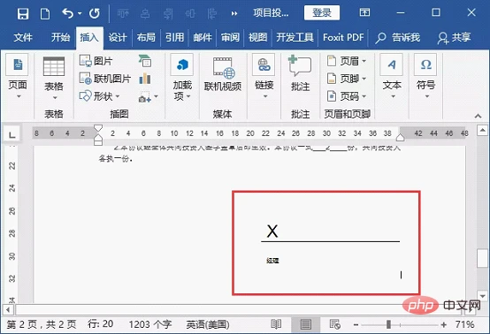The image size is (490, 334).
Task: Click page count 第 2 页，共 2 页
Action: 42,324
